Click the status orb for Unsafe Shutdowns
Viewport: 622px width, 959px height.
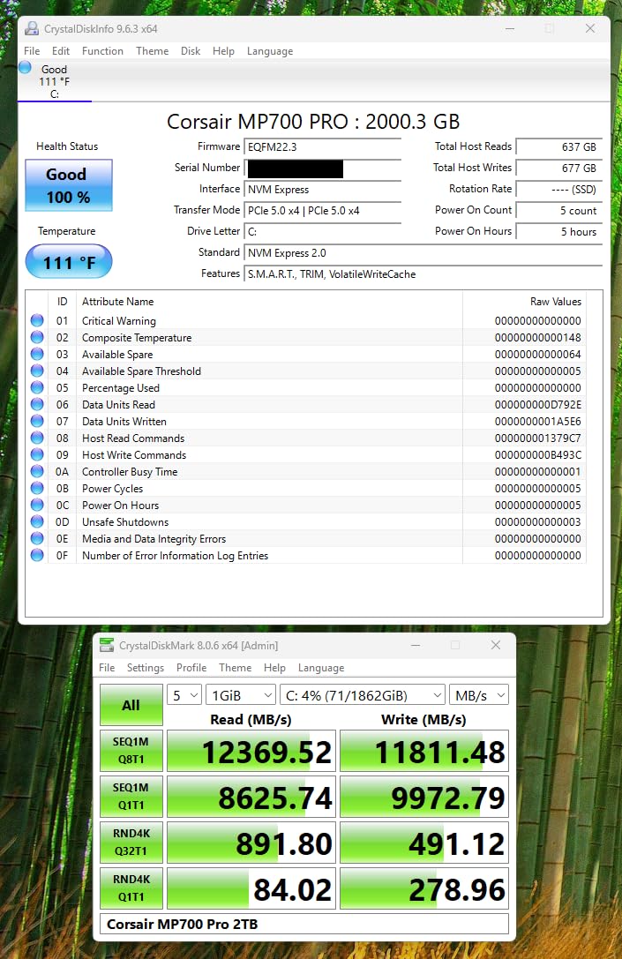[37, 521]
